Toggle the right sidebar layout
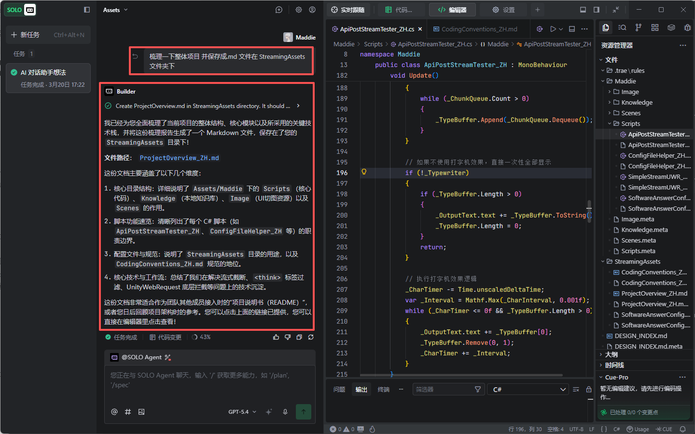 [597, 10]
